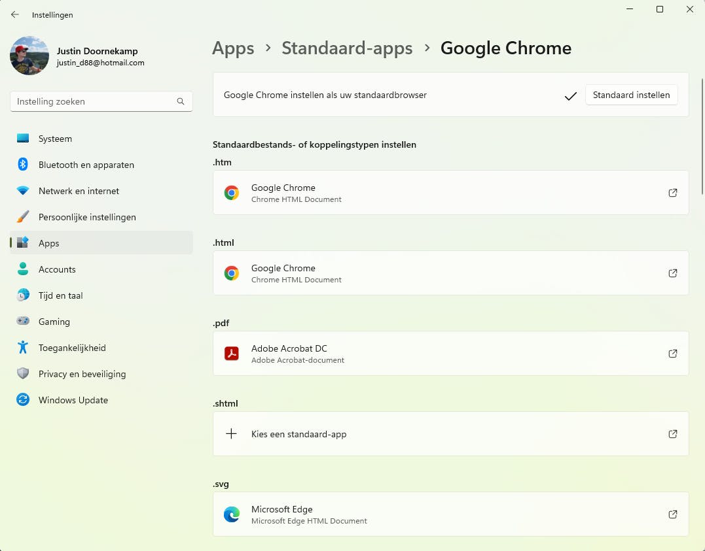Go to Windows Update page

[x=73, y=400]
